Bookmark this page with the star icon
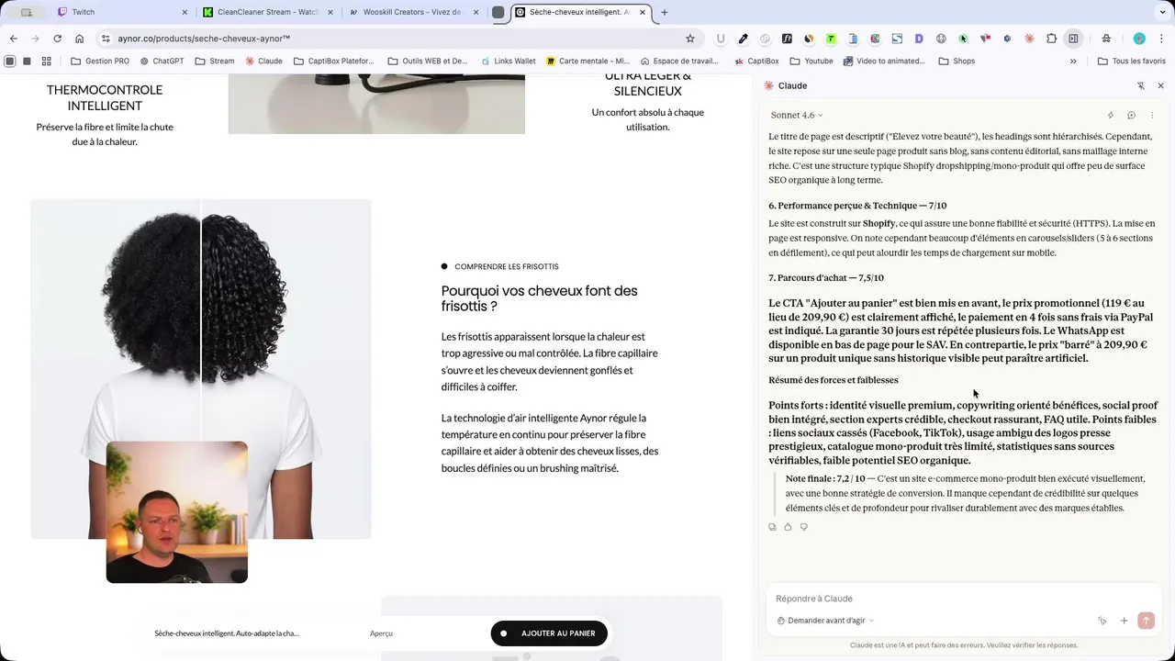The image size is (1175, 661). [690, 39]
